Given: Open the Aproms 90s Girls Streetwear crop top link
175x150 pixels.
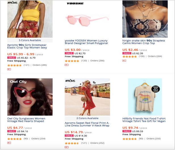Looking at the screenshot, I should (27, 46).
